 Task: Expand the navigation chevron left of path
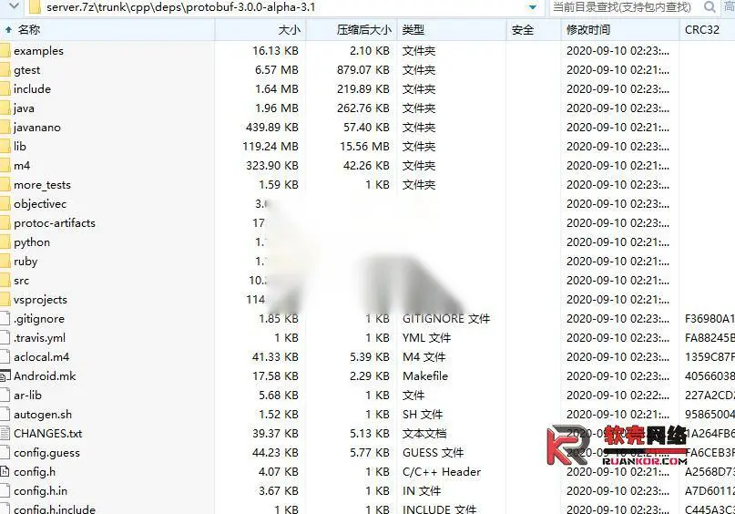coord(14,6)
